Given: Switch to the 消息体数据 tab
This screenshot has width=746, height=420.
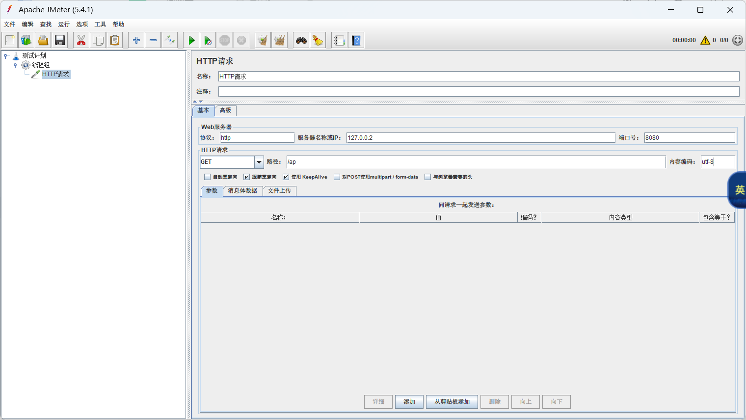Looking at the screenshot, I should tap(242, 191).
